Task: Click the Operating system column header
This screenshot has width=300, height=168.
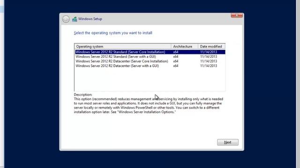Action: 123,47
